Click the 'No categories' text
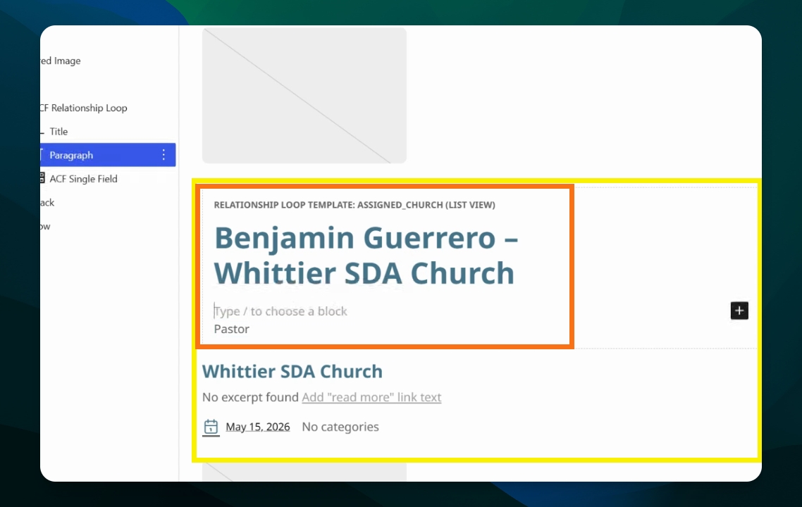 point(340,427)
